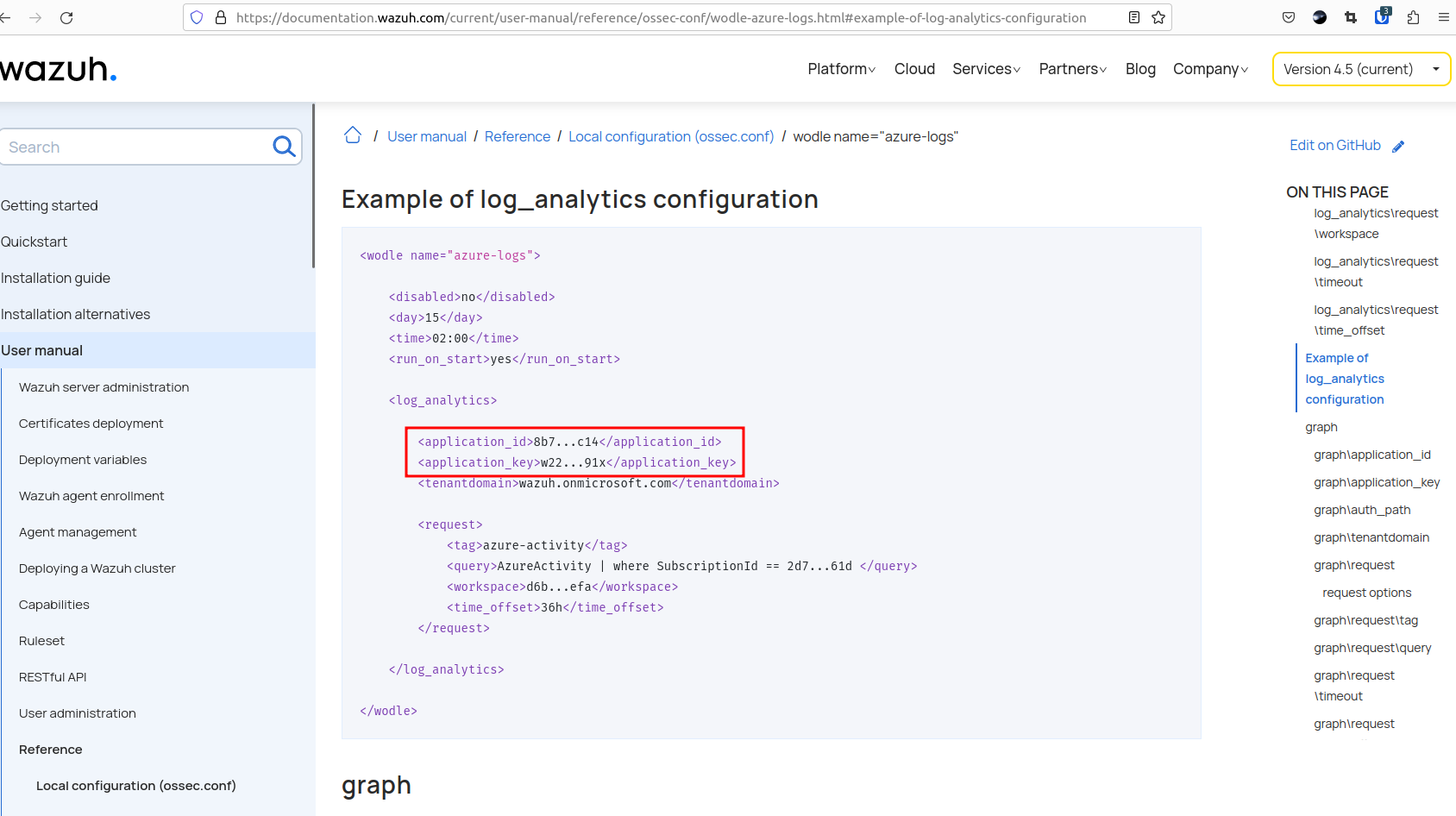Start a documentation search with the magnifier icon
The width and height of the screenshot is (1456, 816).
click(x=284, y=147)
